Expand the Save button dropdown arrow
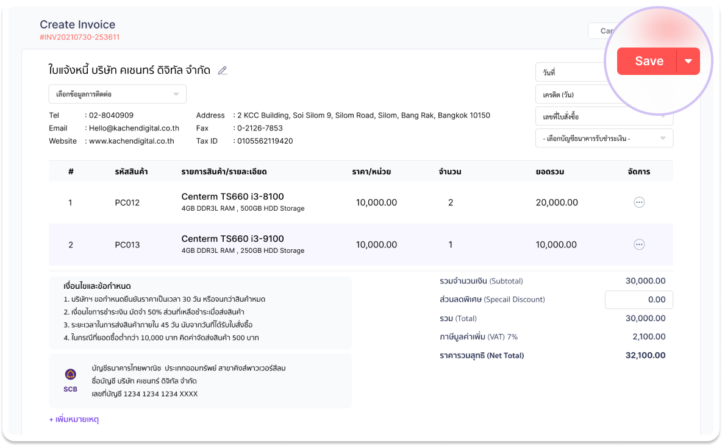 point(688,61)
